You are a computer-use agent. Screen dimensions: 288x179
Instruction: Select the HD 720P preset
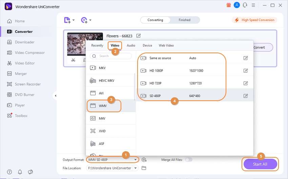point(195,83)
